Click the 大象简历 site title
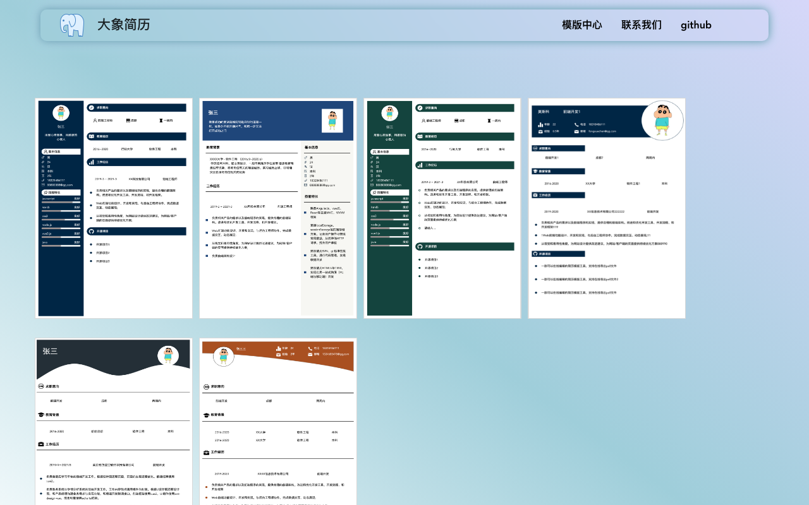The image size is (809, 505). click(123, 25)
